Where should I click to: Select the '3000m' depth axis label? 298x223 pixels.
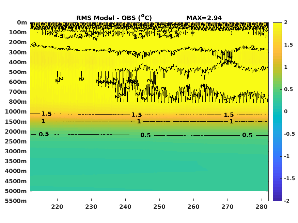click(x=16, y=151)
